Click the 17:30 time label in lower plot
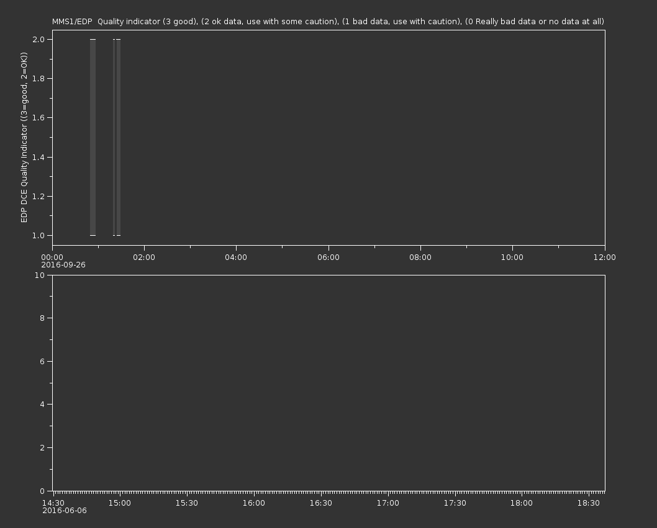The height and width of the screenshot is (528, 657). 455,503
